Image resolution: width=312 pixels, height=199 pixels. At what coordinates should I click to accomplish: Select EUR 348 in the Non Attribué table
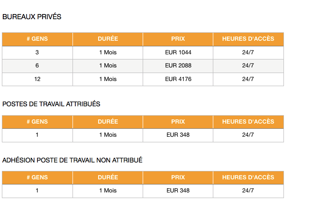pos(178,191)
